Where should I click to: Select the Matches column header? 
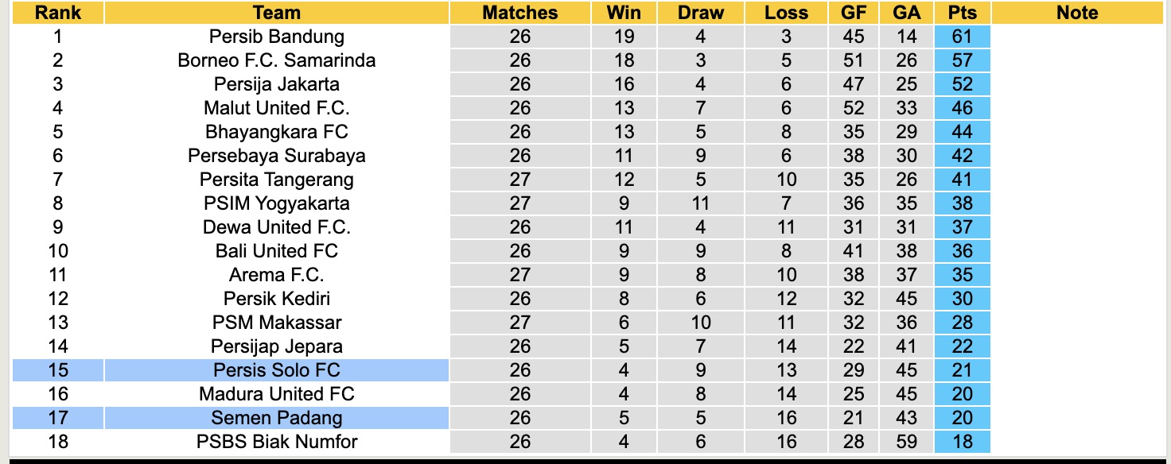tap(520, 13)
